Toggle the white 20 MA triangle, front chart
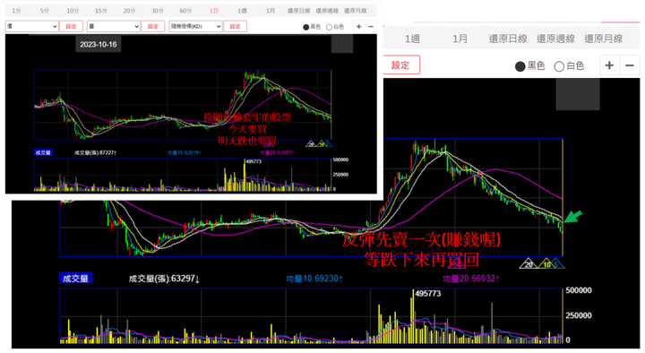Screen dimensions: 645x353 [x=311, y=144]
